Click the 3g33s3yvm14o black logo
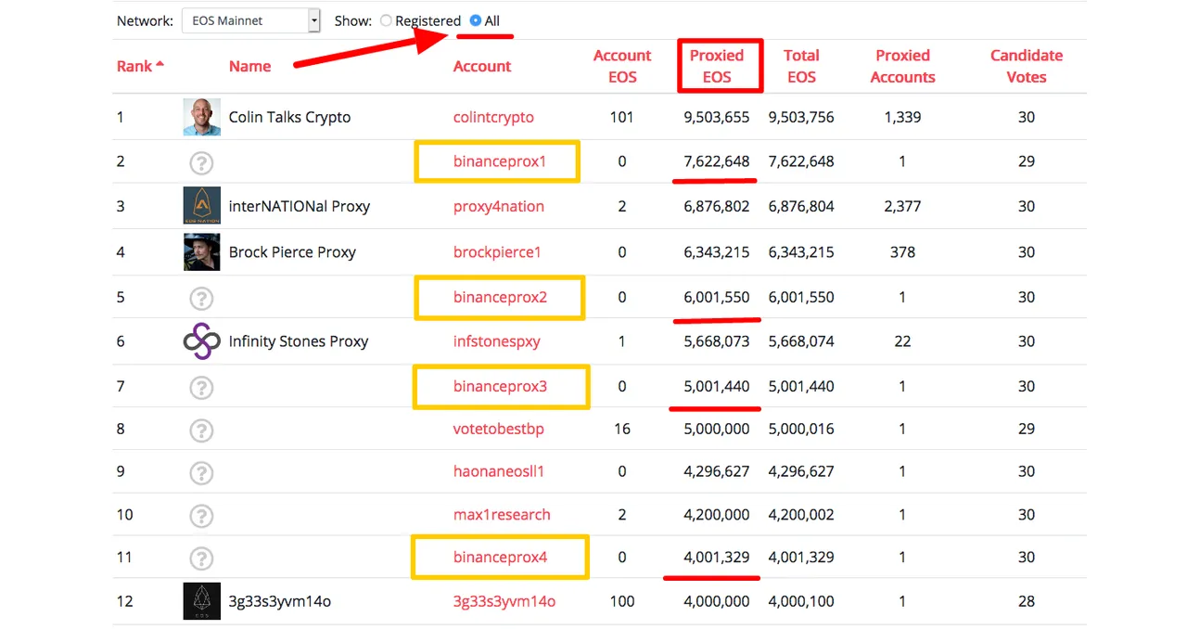 pyautogui.click(x=201, y=601)
